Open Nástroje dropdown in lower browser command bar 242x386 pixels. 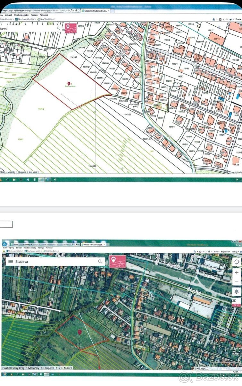236,252
